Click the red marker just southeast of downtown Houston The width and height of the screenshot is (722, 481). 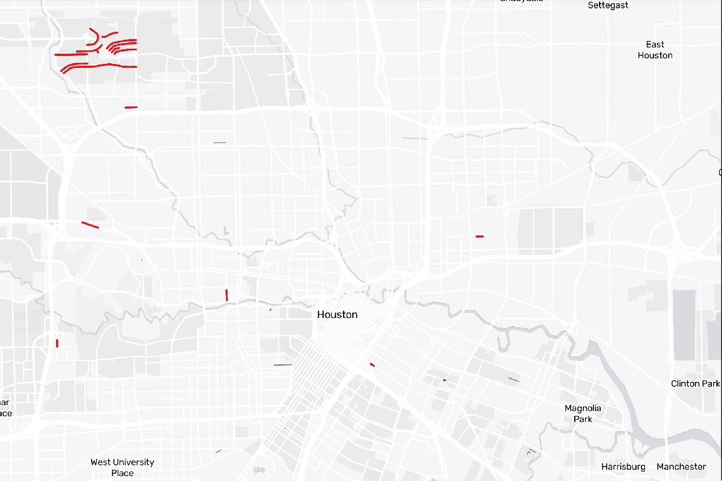(x=372, y=364)
